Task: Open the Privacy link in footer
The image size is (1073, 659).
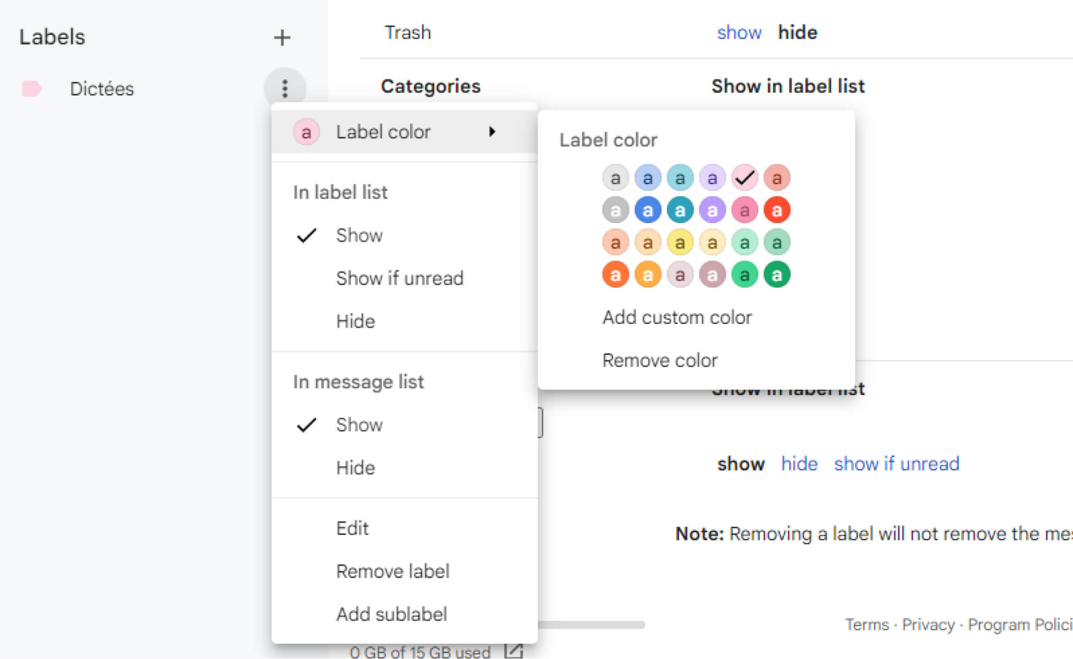Action: (928, 625)
